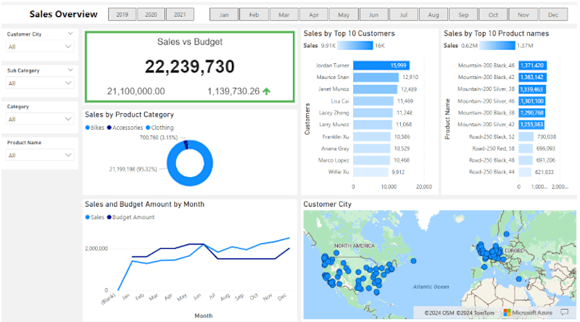580x322 pixels.
Task: Filter by month Oct
Action: [493, 15]
